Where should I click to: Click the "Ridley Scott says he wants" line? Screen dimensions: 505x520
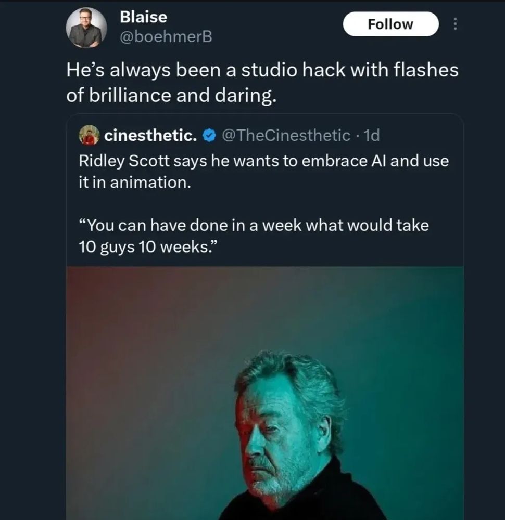point(263,161)
